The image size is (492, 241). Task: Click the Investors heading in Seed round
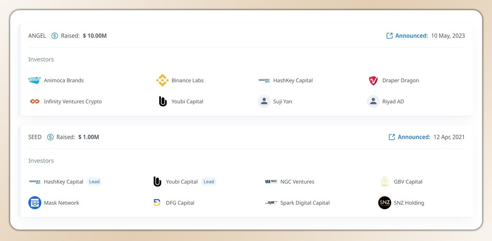point(41,161)
